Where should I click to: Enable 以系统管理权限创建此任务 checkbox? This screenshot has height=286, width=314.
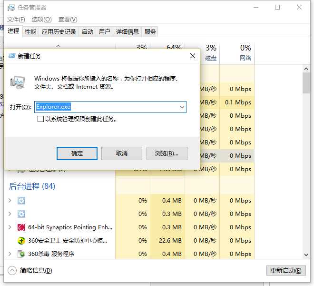[40, 119]
